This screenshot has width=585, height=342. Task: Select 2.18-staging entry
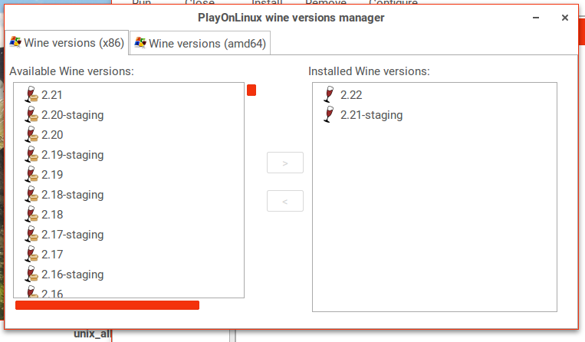[72, 195]
